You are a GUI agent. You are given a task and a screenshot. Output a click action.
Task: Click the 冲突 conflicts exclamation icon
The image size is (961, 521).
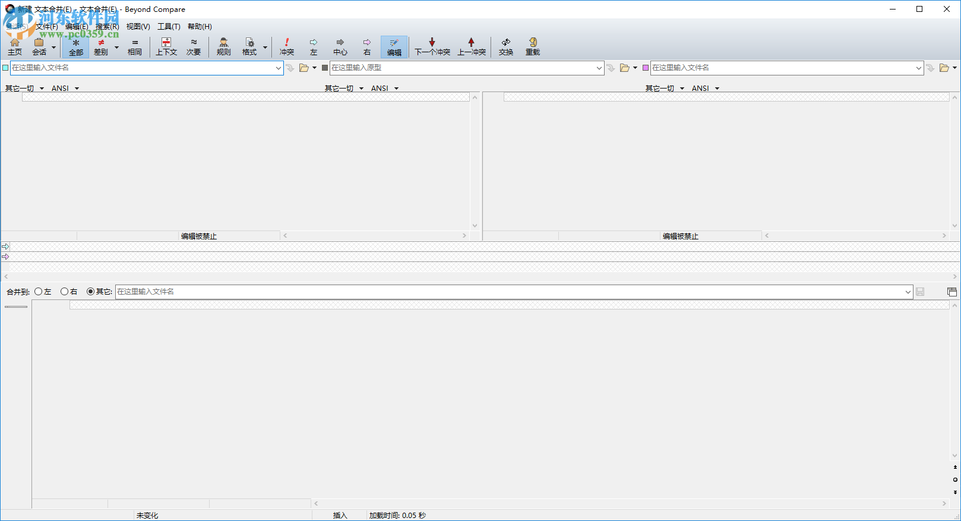287,46
